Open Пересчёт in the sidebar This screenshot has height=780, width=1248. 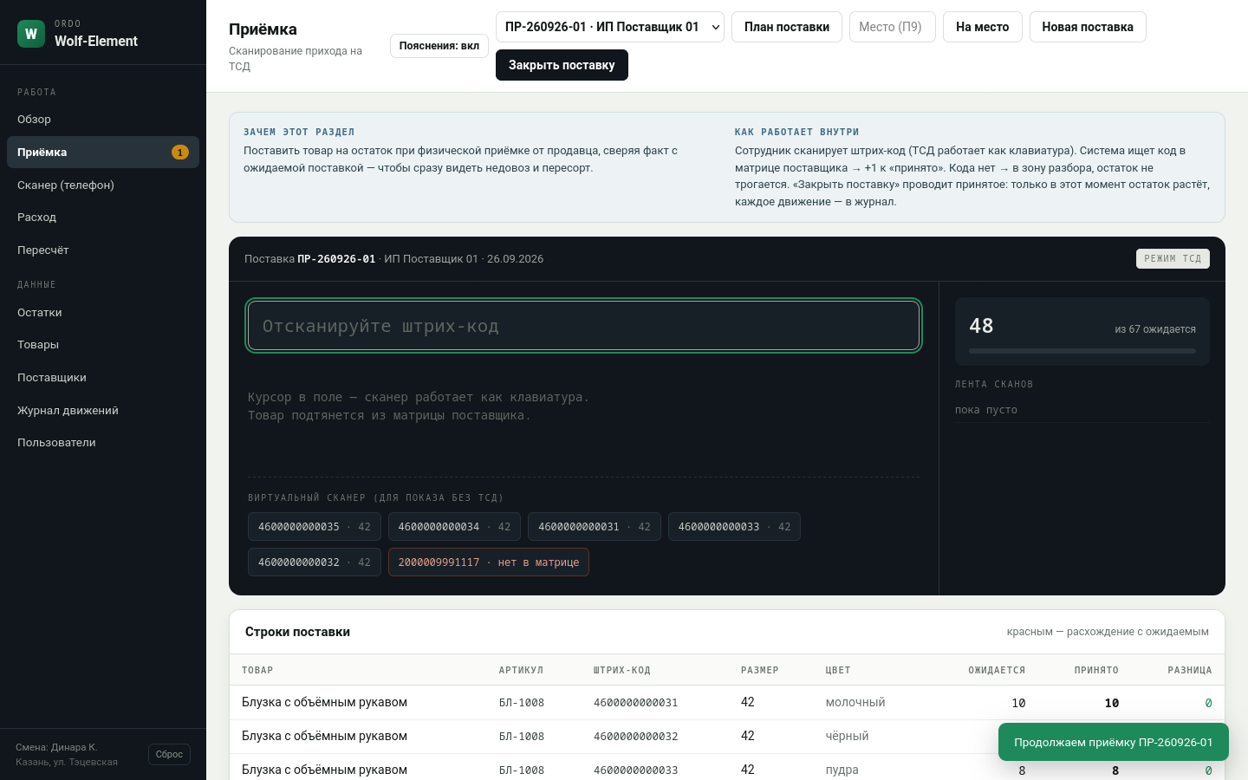click(103, 250)
